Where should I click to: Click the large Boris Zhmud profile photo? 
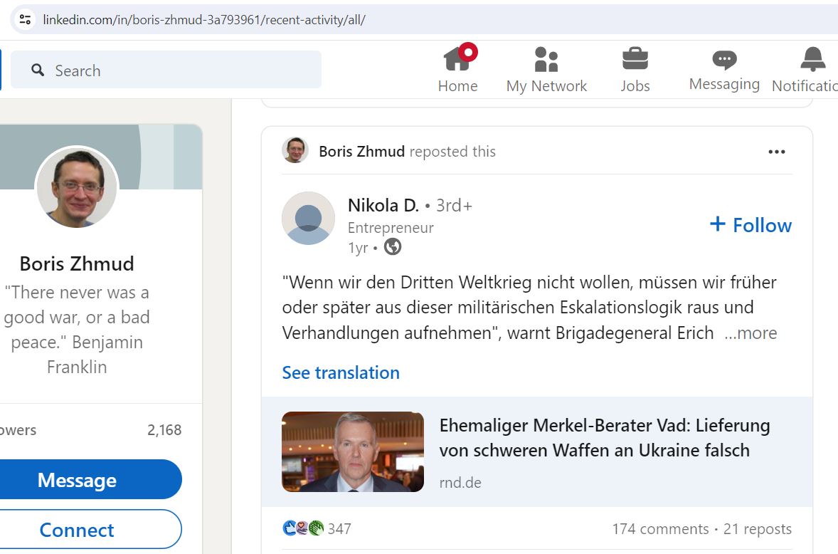tap(77, 187)
